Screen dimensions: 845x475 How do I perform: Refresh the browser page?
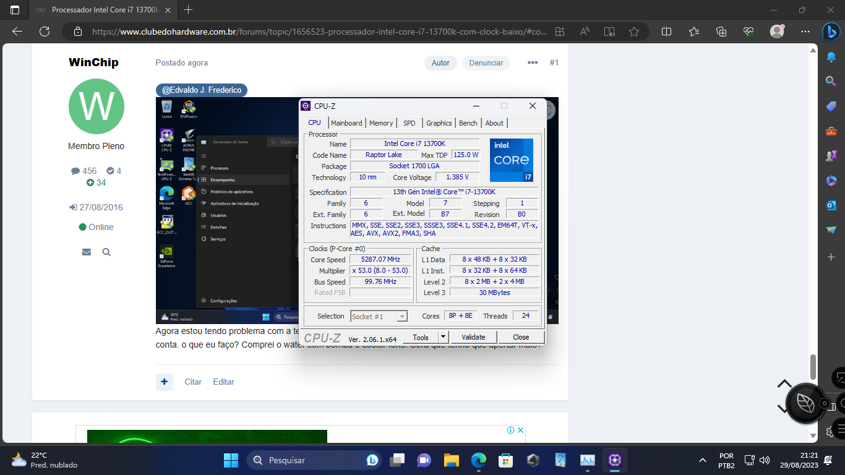click(45, 32)
